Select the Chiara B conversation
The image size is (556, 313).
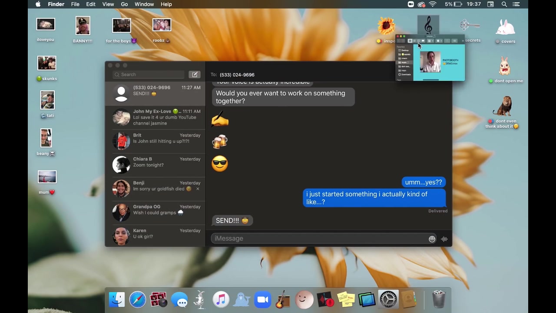point(155,165)
